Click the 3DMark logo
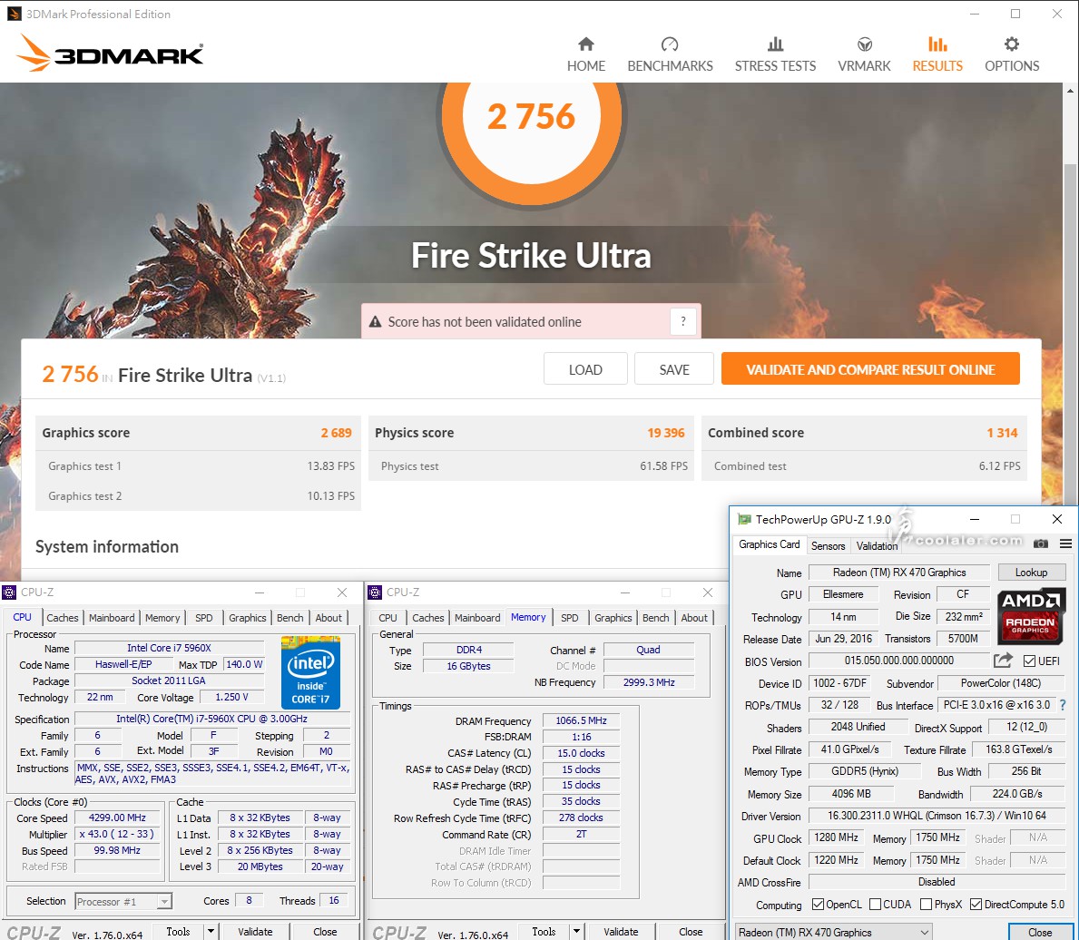1079x940 pixels. (x=110, y=53)
